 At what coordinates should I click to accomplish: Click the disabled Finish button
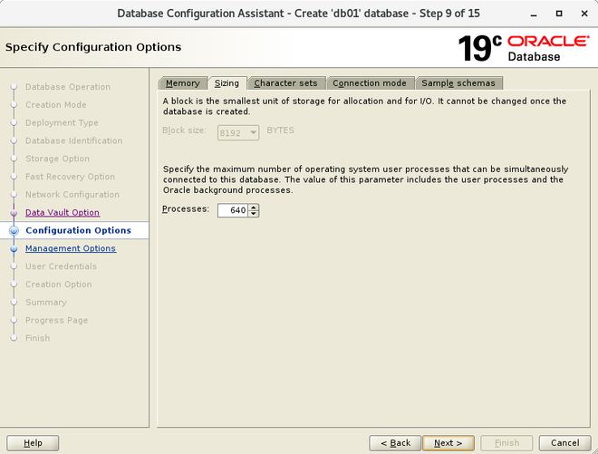click(506, 443)
